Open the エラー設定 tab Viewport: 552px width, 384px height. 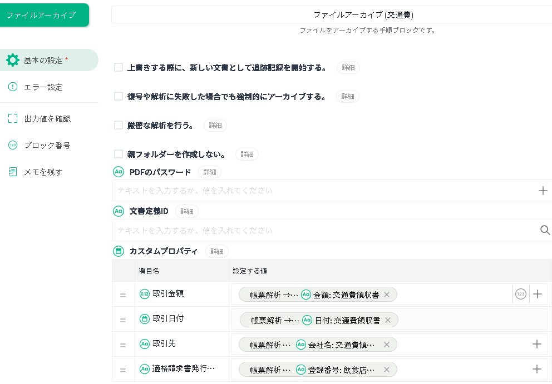pos(43,87)
